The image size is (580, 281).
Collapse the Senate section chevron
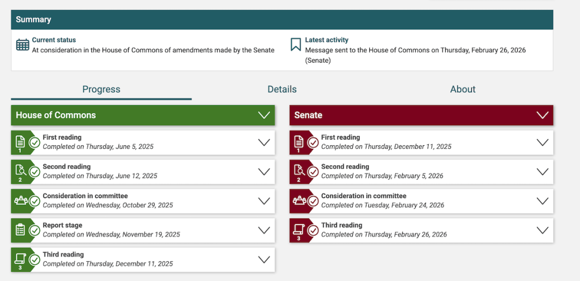point(542,115)
